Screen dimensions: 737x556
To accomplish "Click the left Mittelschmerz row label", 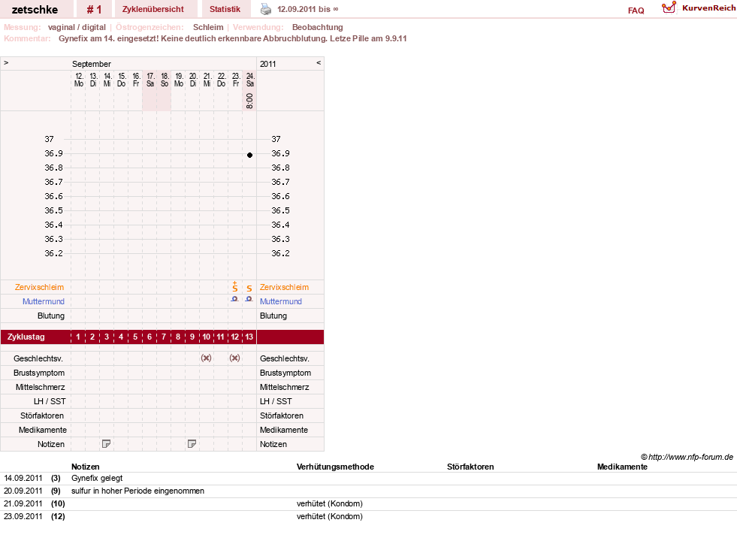I will pos(41,387).
